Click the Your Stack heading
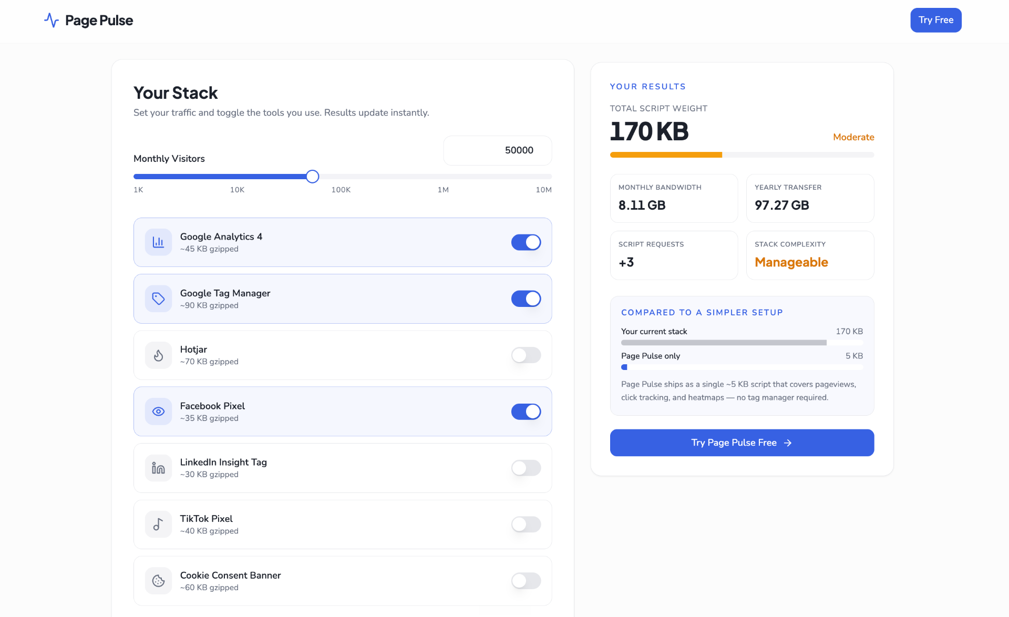 [176, 93]
